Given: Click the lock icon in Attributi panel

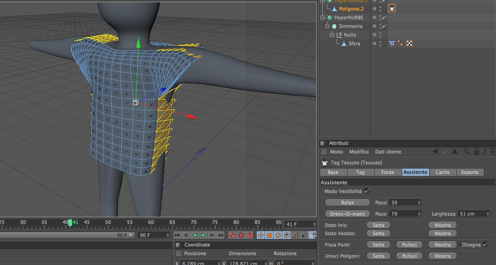Looking at the screenshot, I should pos(476,152).
